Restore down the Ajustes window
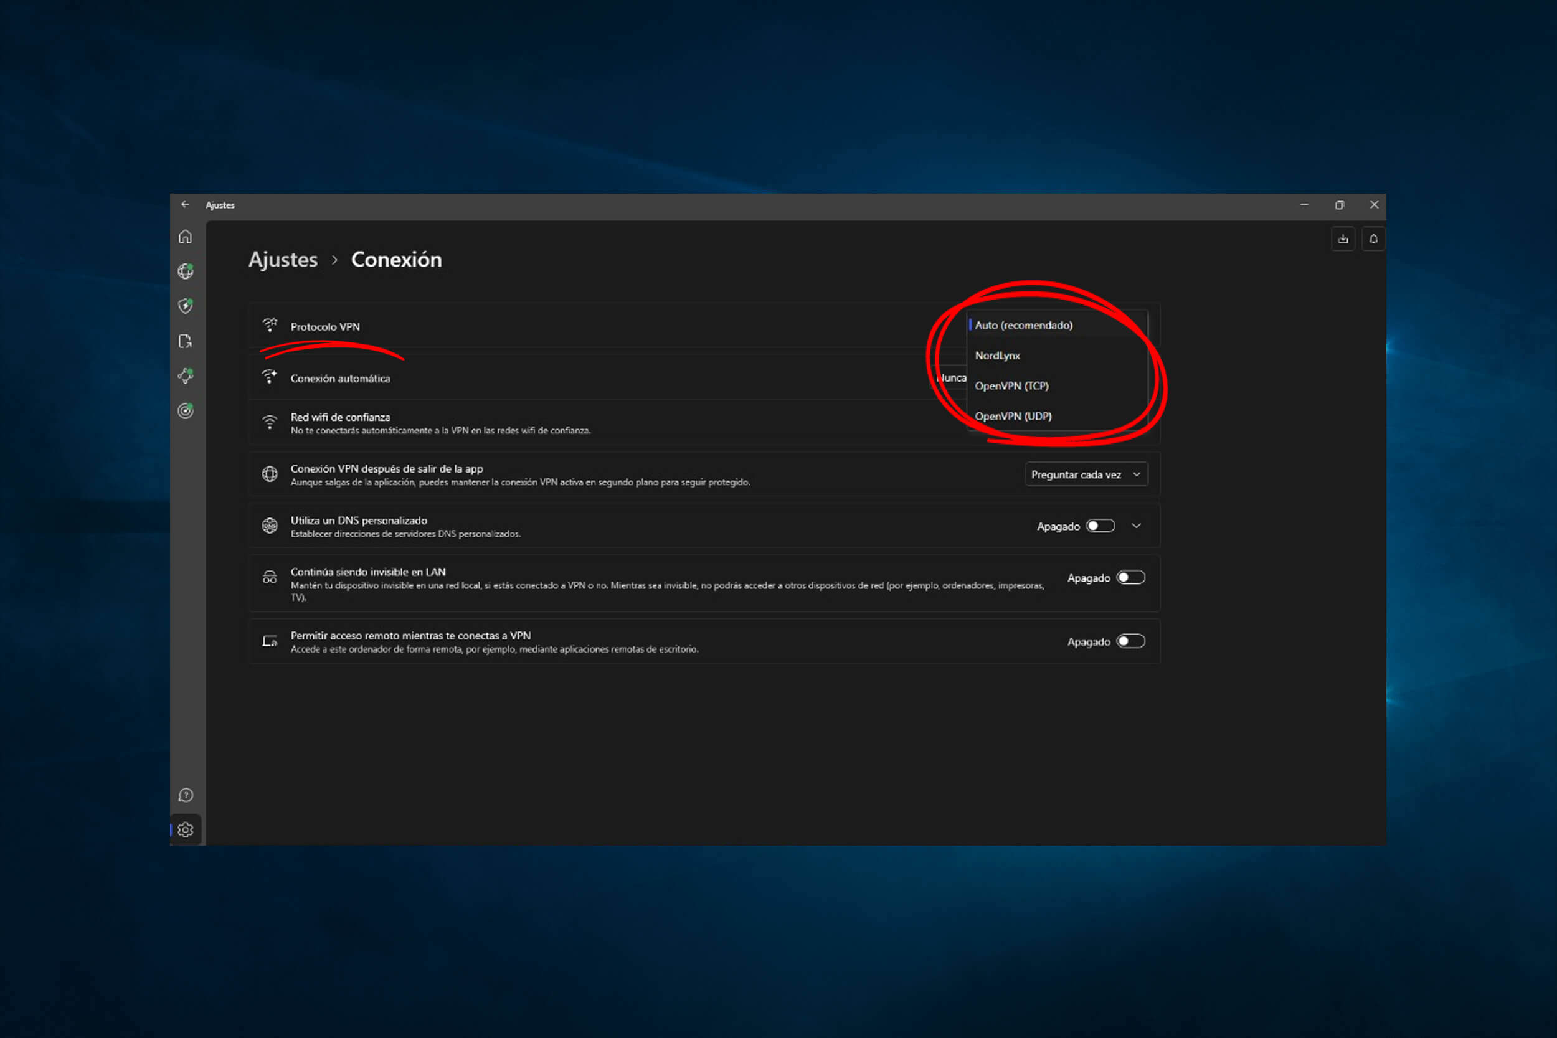This screenshot has height=1038, width=1557. coord(1339,205)
